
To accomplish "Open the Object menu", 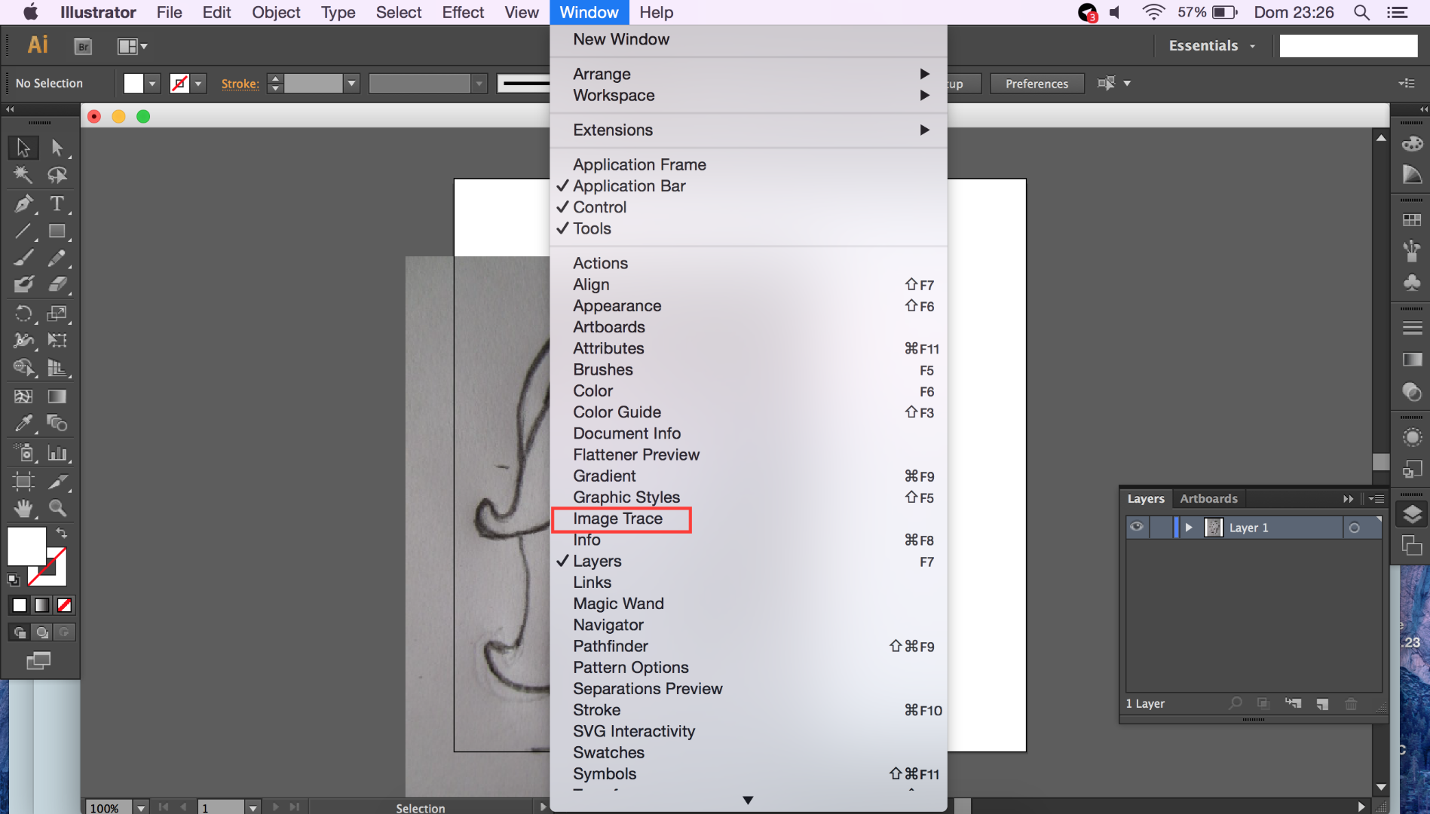I will [x=276, y=12].
